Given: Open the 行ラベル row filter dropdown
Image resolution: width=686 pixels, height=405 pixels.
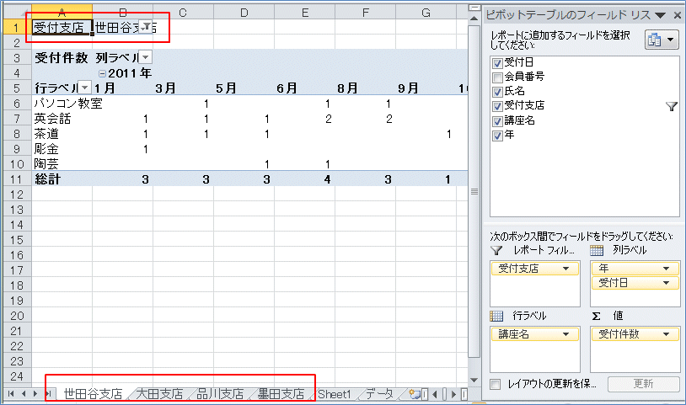Looking at the screenshot, I should click(85, 88).
